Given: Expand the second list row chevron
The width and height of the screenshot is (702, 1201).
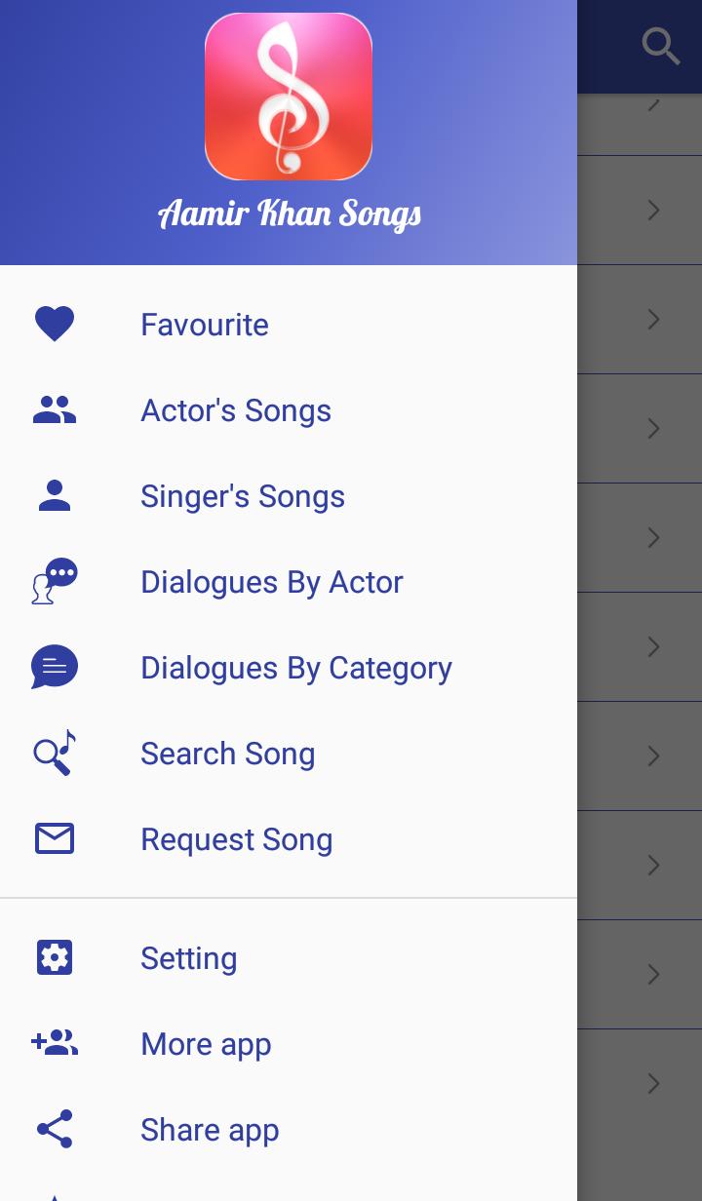Looking at the screenshot, I should click(653, 210).
